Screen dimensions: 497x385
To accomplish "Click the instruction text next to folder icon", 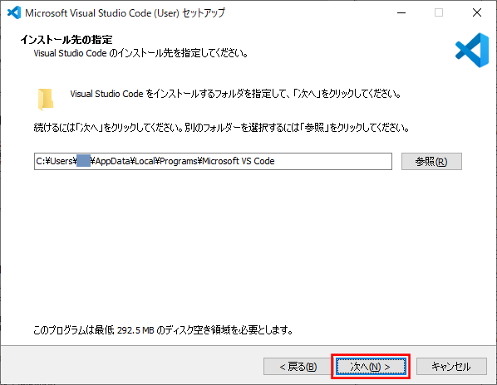I will pos(236,94).
